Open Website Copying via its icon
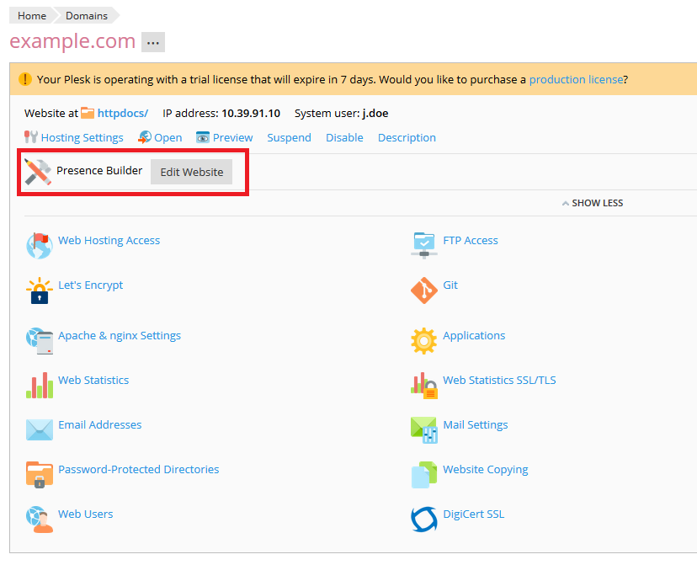The height and width of the screenshot is (565, 697). 423,474
